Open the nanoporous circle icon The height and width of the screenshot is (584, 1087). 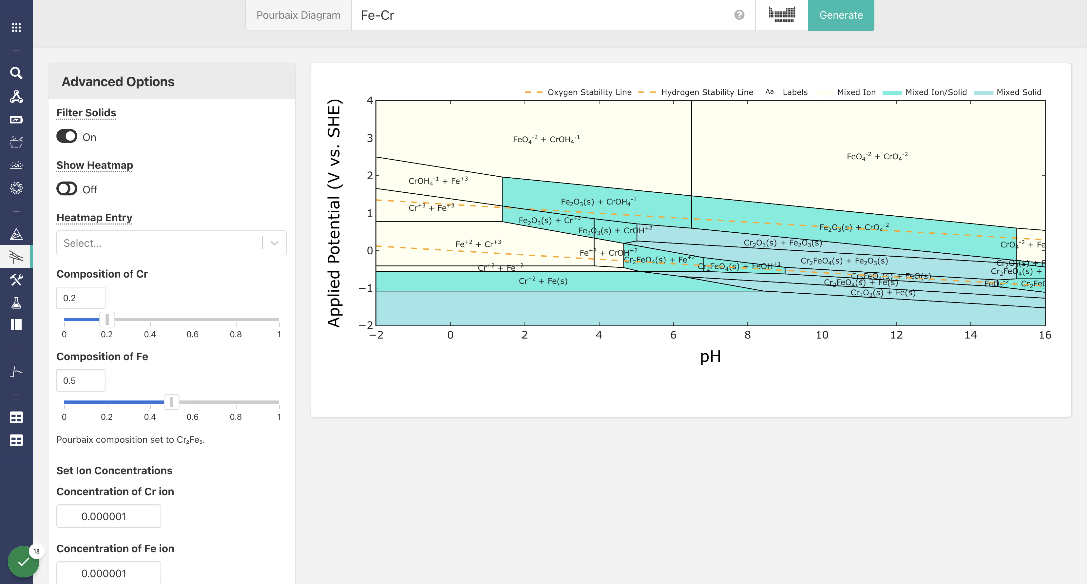(x=16, y=188)
